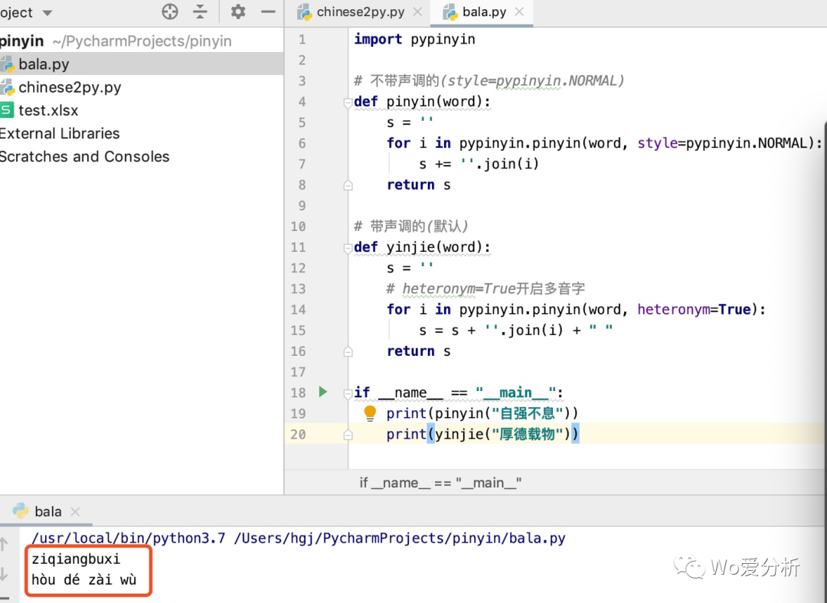Click the Collapse All icon in Project panel
The width and height of the screenshot is (827, 603).
click(201, 11)
